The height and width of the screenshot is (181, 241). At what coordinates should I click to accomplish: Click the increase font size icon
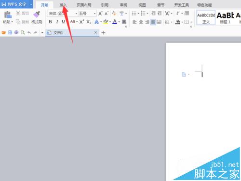tap(100, 14)
